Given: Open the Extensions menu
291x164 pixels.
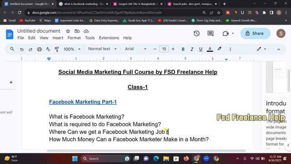Looking at the screenshot, I should tap(109, 38).
